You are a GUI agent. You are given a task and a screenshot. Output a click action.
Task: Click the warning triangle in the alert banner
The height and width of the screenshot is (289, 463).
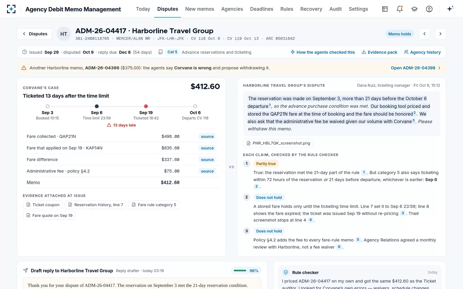tap(24, 68)
